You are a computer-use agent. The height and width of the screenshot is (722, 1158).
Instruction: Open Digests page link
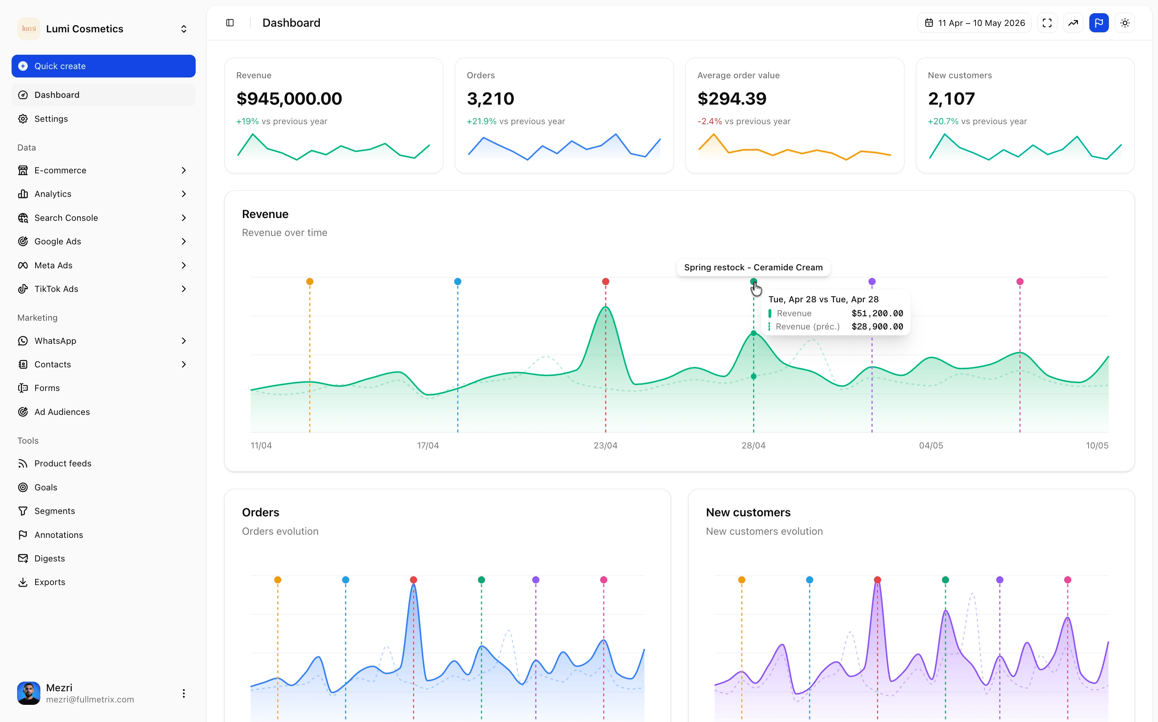click(x=103, y=558)
